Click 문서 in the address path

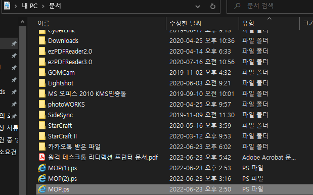(x=55, y=6)
